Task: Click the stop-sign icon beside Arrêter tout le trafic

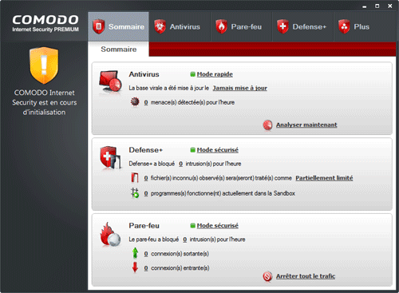Action: (267, 276)
